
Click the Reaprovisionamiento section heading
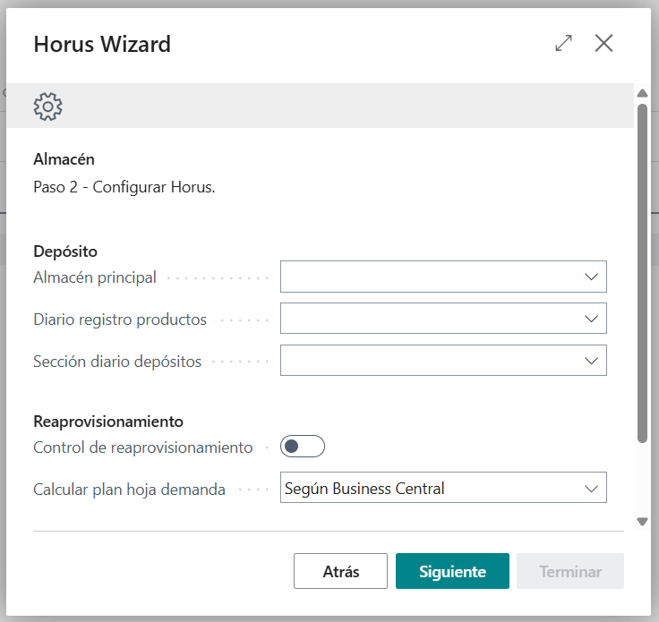click(108, 422)
